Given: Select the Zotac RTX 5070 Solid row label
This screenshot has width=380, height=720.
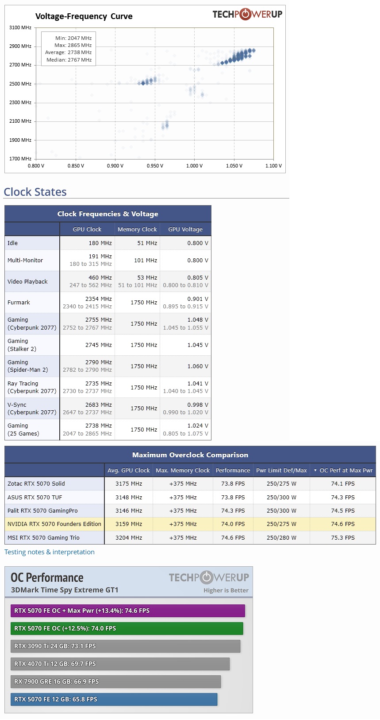Looking at the screenshot, I should click(x=36, y=483).
